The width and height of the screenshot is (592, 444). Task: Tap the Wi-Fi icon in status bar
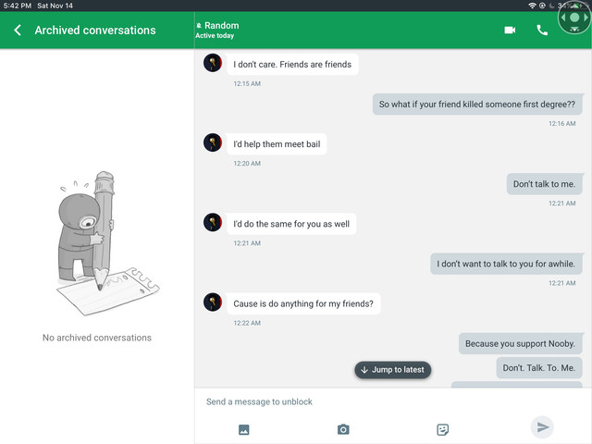[x=532, y=6]
